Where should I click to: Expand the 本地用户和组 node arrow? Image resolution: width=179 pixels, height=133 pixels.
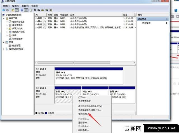7,32
